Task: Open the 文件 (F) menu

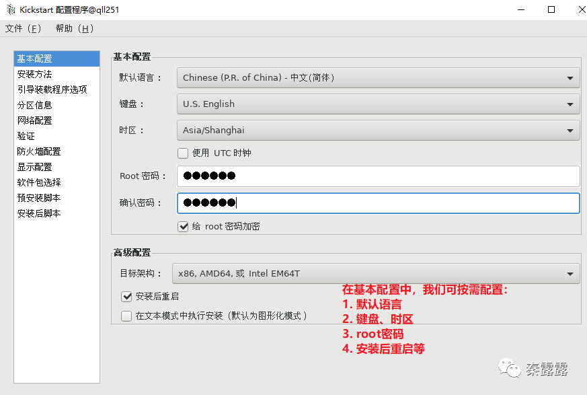Action: point(24,28)
